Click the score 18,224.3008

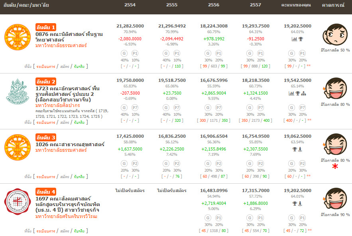(214, 26)
